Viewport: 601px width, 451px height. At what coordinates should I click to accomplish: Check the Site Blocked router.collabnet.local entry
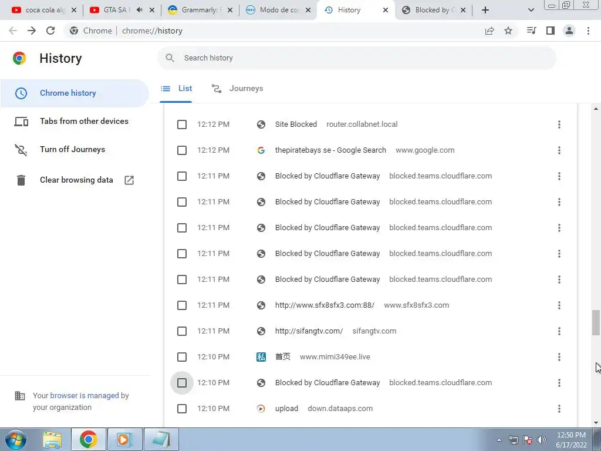[x=182, y=124]
